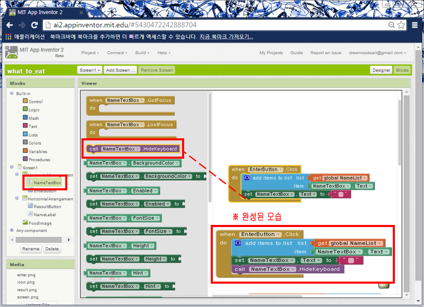424x307 pixels.
Task: Open property dropdown on the set FontSize block
Action: pyautogui.click(x=158, y=232)
